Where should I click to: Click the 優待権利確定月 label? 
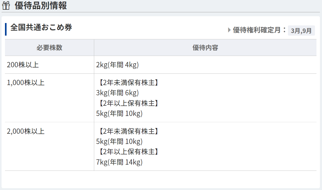coord(257,30)
